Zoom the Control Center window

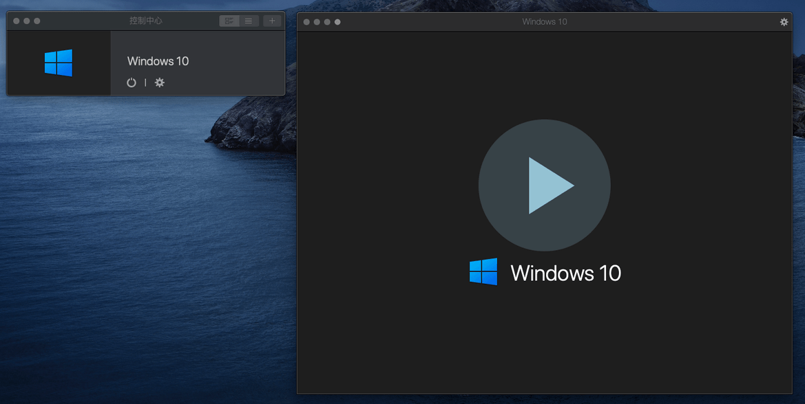click(x=37, y=21)
